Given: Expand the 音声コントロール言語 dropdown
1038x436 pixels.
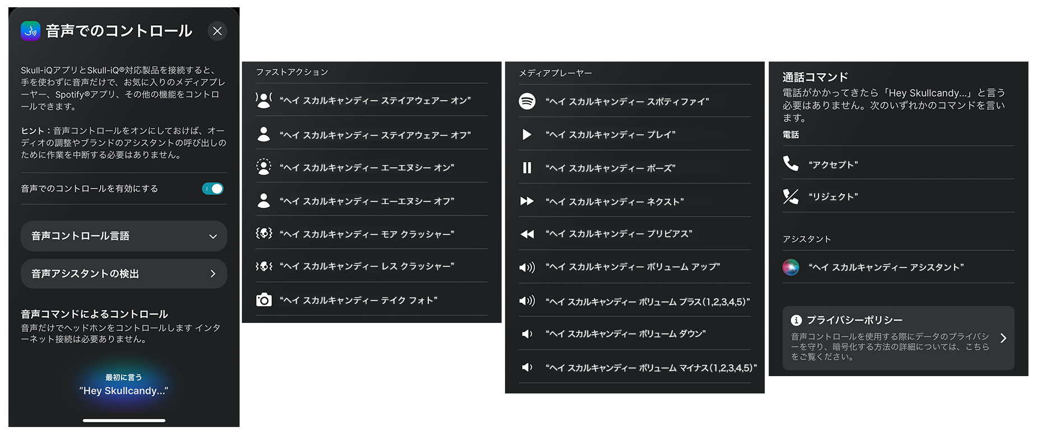Looking at the screenshot, I should click(x=124, y=236).
